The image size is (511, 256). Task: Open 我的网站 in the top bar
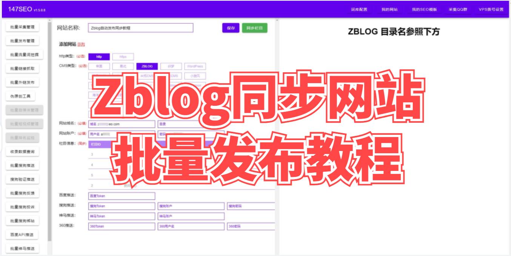click(389, 9)
